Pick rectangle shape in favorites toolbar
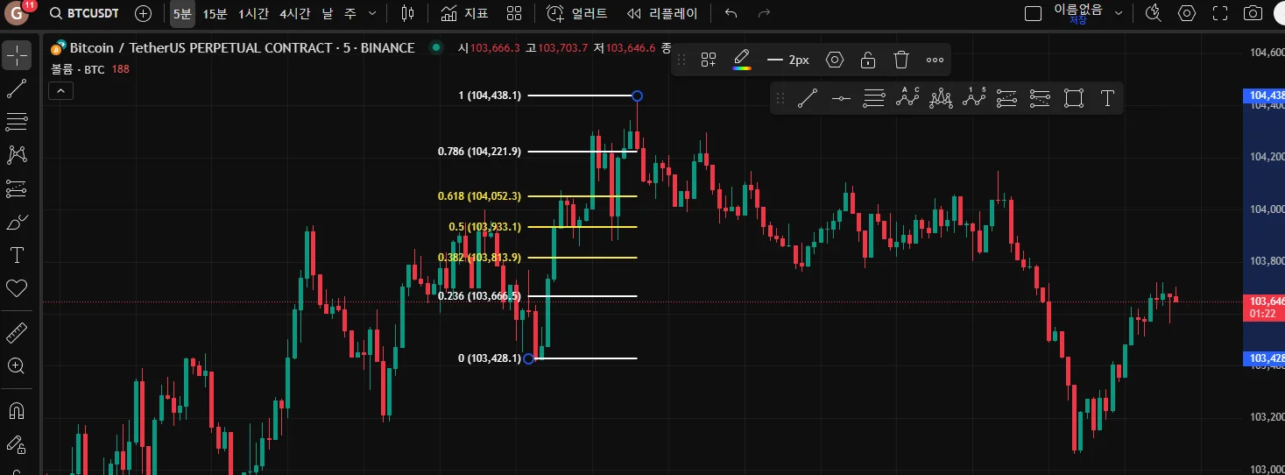Image resolution: width=1285 pixels, height=475 pixels. [x=1074, y=98]
